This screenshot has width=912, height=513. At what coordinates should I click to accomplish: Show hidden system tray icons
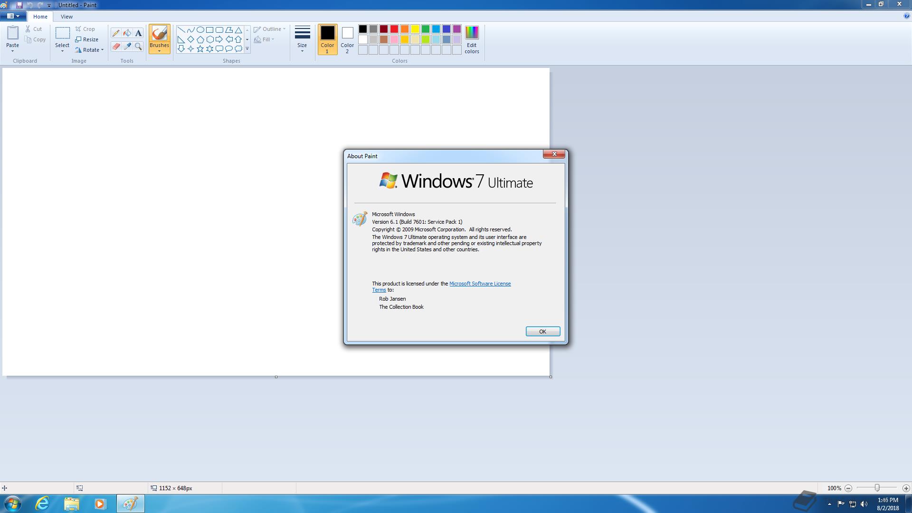pos(829,504)
